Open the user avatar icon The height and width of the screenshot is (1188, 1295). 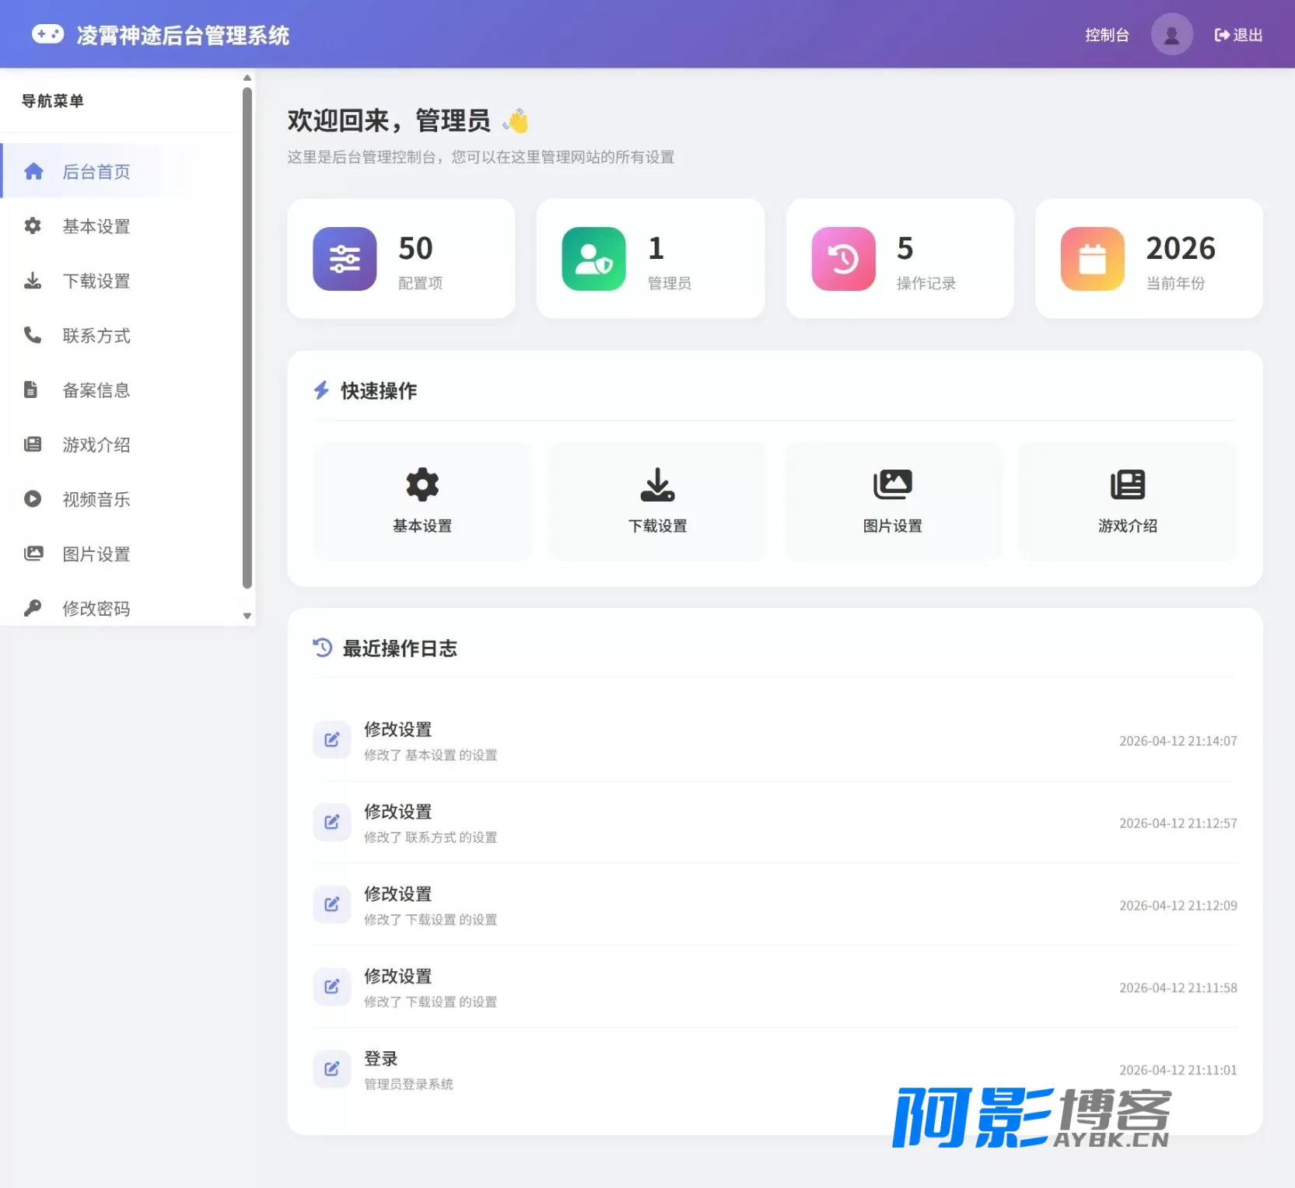[x=1171, y=34]
